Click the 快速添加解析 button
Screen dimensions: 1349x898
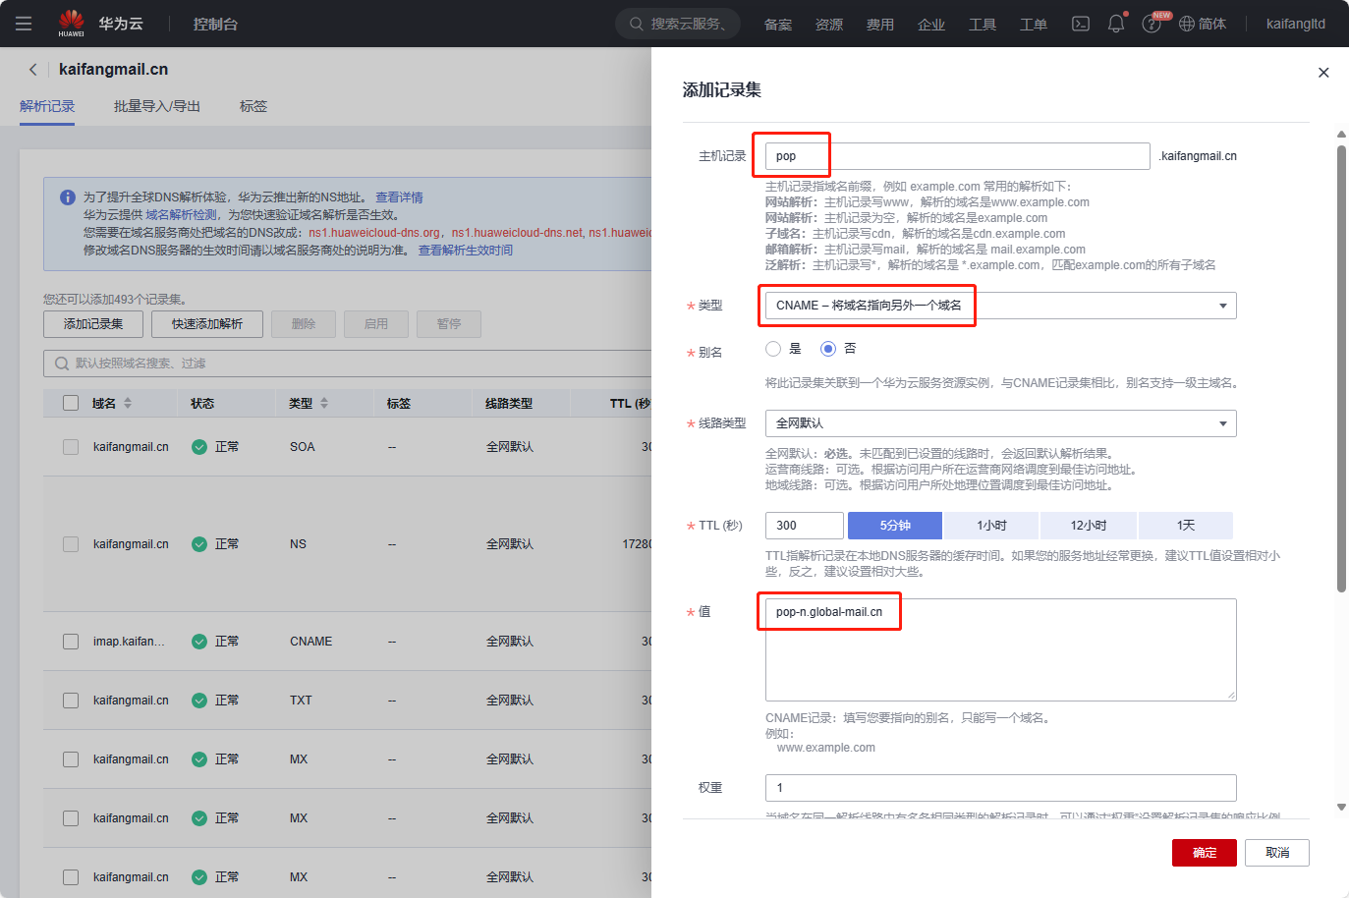pyautogui.click(x=207, y=324)
